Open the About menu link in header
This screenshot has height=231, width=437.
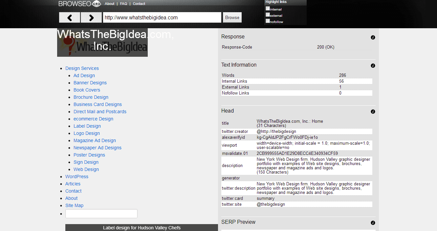[x=109, y=4]
